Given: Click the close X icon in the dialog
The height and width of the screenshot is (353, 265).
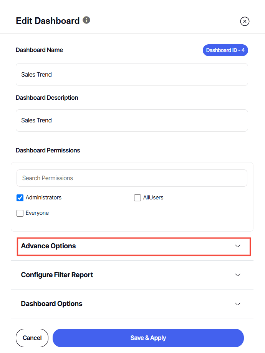Looking at the screenshot, I should coord(245,21).
